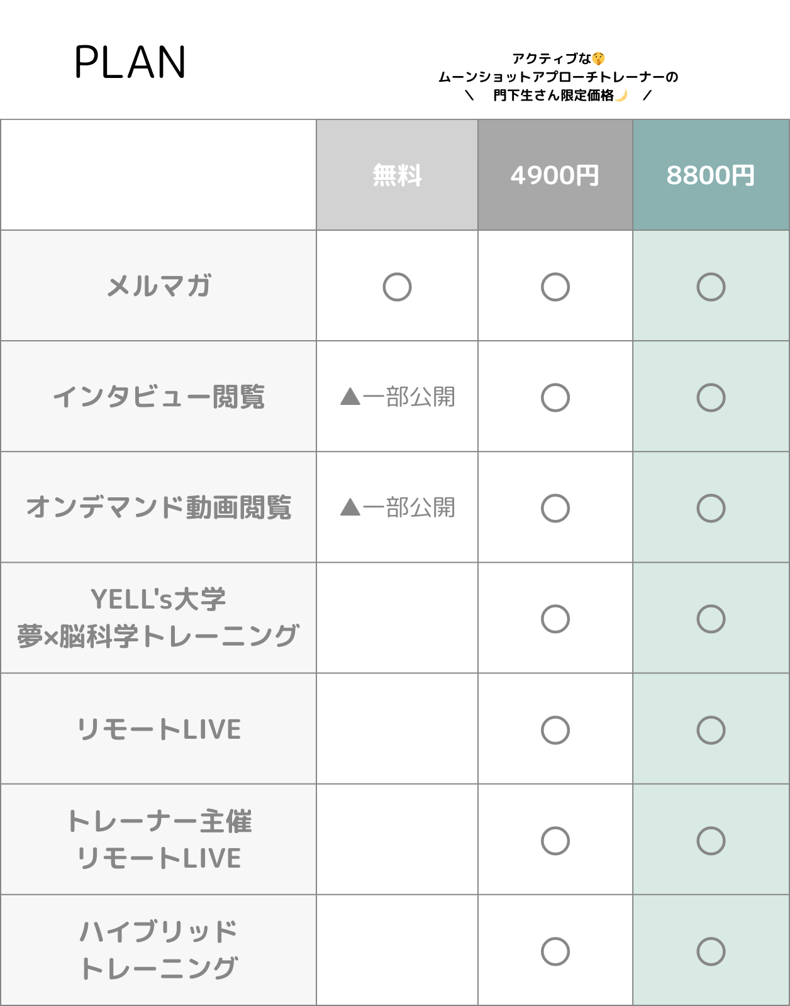Select the リモートLIVE circle under 4900円
Viewport: 790px width, 1006px height.
pos(555,730)
